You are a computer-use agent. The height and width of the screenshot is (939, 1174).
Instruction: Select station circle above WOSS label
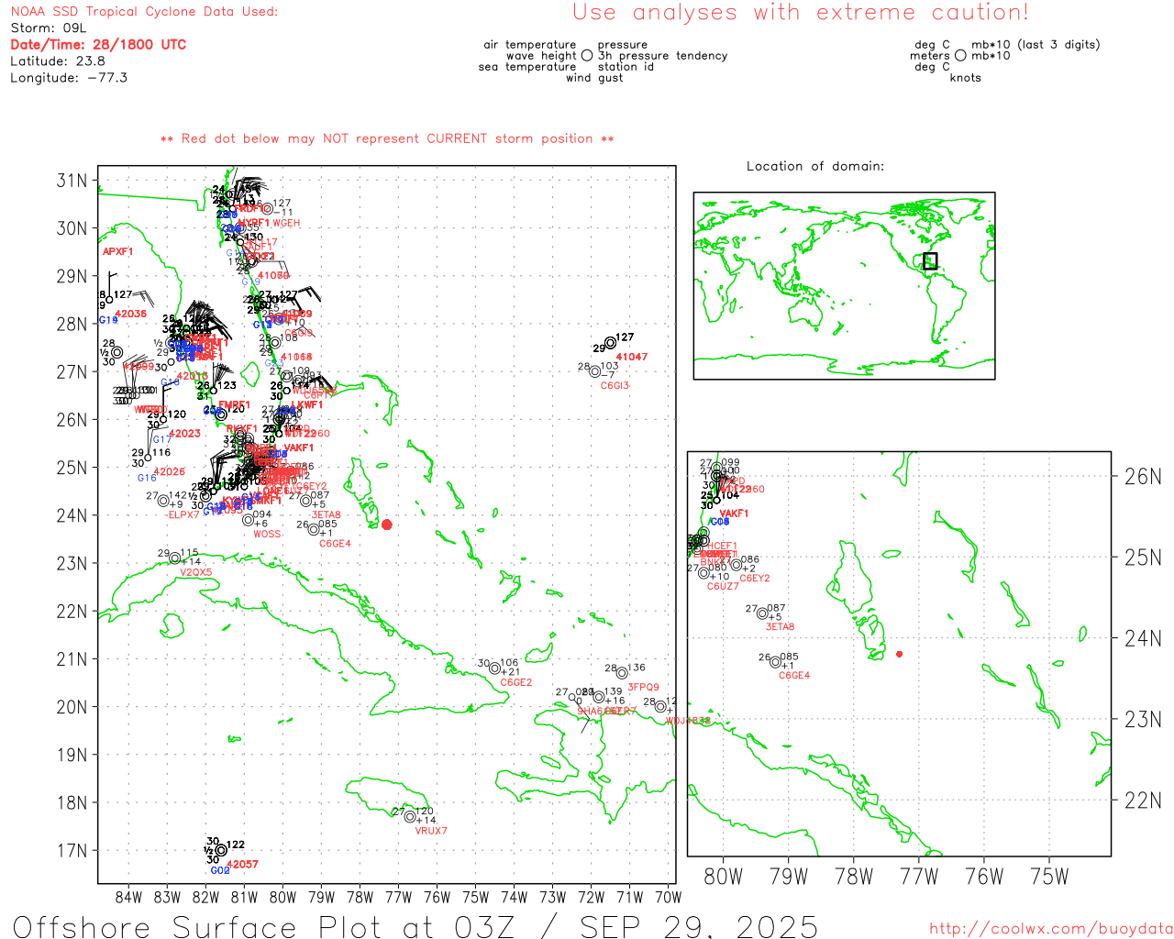248,520
